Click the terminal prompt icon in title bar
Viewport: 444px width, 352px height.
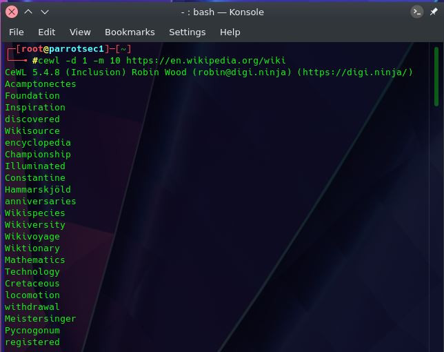click(x=417, y=12)
